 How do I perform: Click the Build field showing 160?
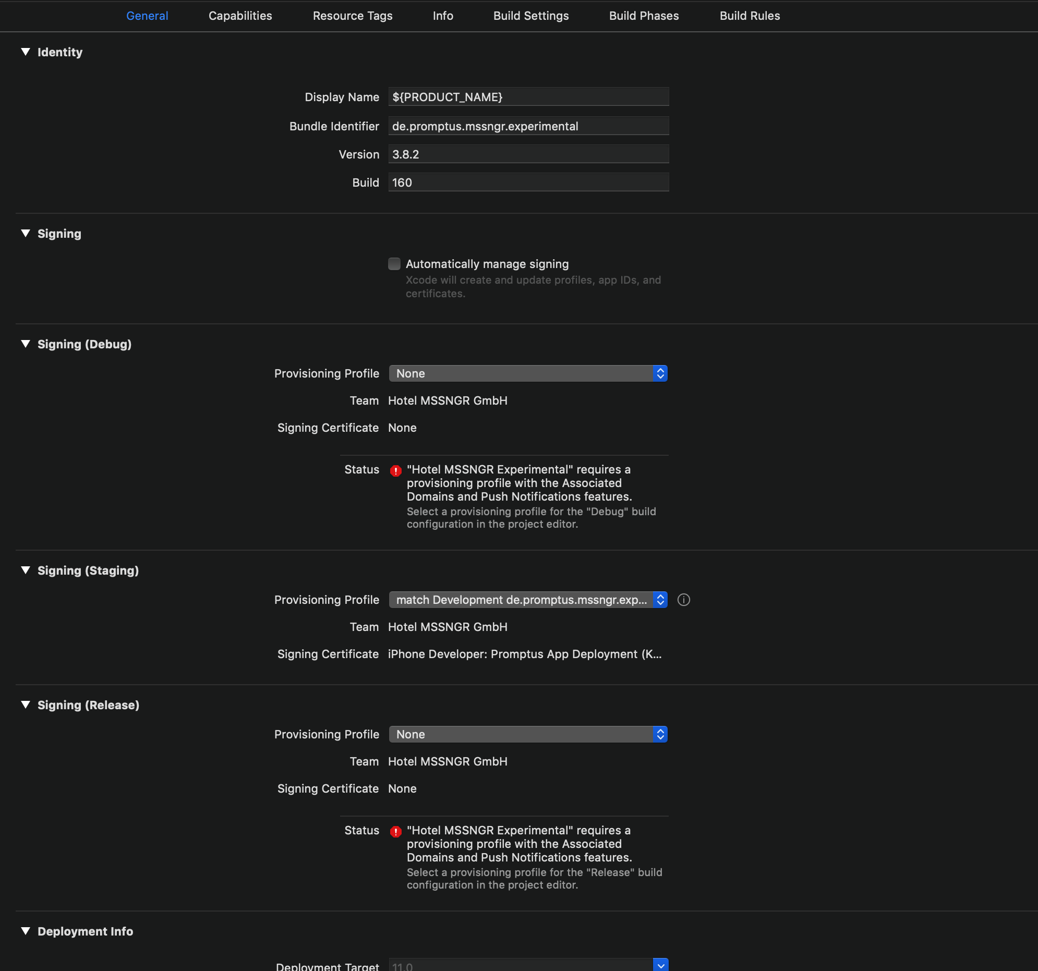(528, 182)
